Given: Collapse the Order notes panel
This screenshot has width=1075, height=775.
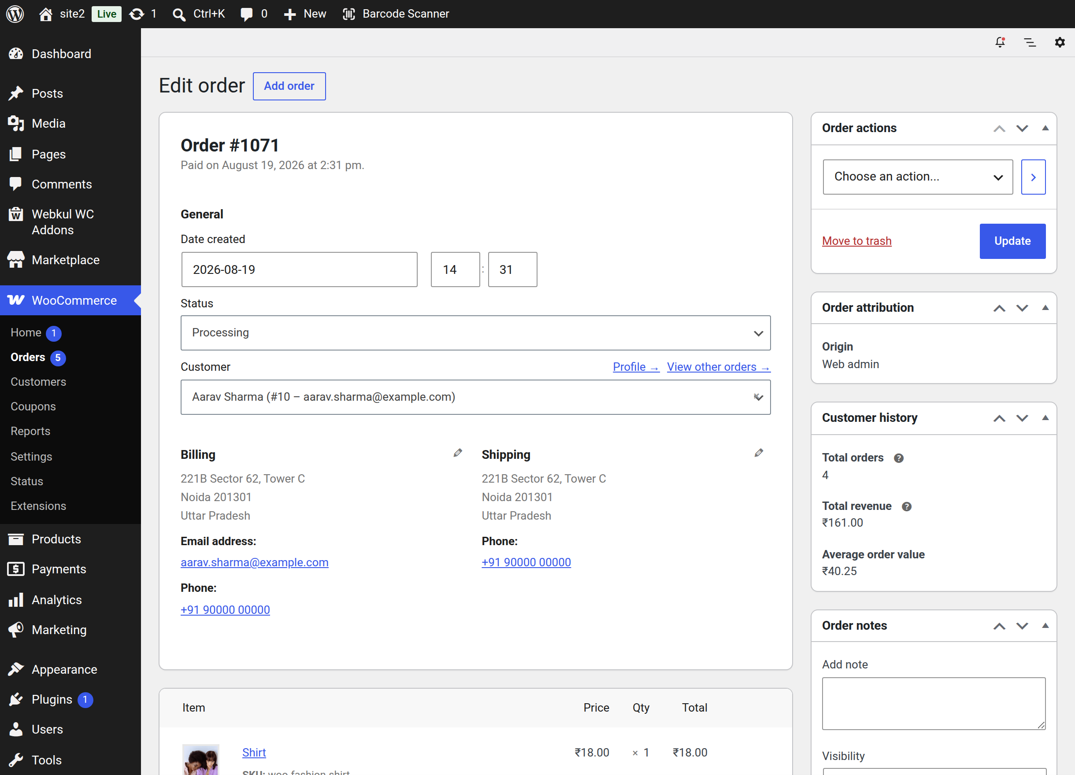Looking at the screenshot, I should 1045,626.
